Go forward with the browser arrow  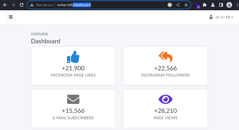(13, 5)
